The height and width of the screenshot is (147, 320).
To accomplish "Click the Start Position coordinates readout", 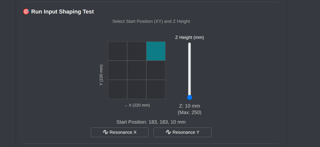I will point(151,122).
